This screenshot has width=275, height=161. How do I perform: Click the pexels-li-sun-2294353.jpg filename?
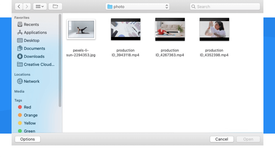pos(81,53)
